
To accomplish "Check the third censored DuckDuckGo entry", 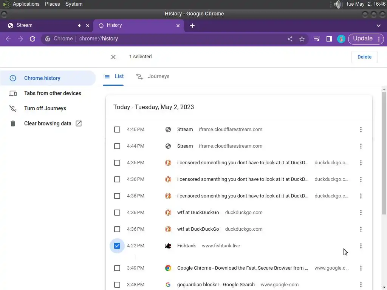I will pyautogui.click(x=117, y=196).
